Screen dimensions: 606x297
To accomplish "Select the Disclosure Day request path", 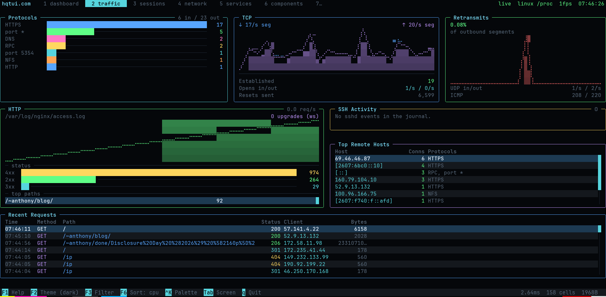I will 159,243.
